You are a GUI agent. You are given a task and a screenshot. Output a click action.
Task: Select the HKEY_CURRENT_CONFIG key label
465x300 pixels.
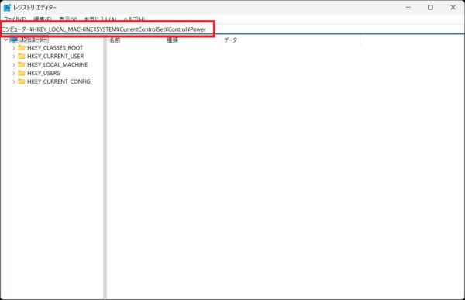58,81
